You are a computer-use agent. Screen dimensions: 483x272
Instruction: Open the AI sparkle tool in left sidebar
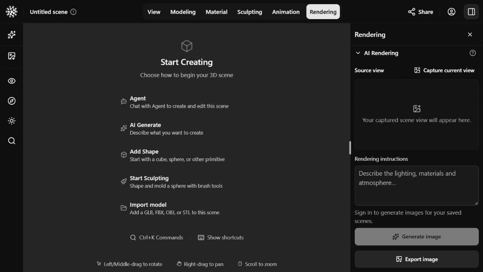(x=11, y=34)
